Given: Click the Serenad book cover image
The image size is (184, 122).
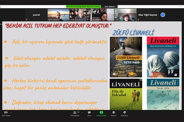Looking at the screenshot, I should (126, 57).
